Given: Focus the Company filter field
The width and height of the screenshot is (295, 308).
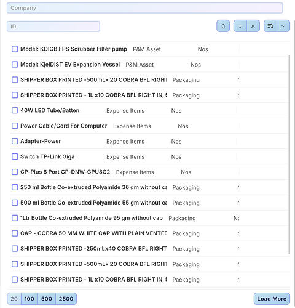Looking at the screenshot, I should click(145, 8).
